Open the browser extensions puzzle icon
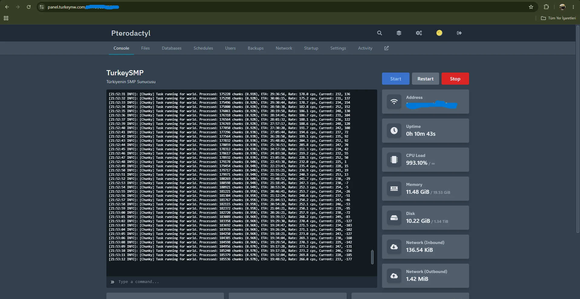This screenshot has width=580, height=299. pos(546,7)
